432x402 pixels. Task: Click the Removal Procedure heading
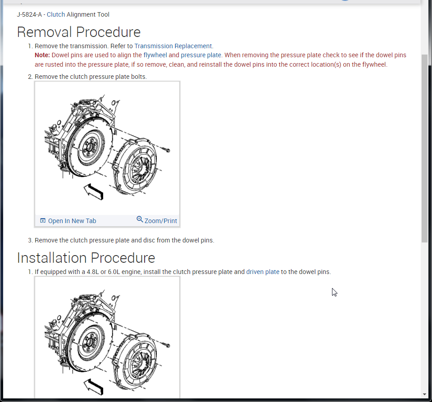(x=79, y=32)
